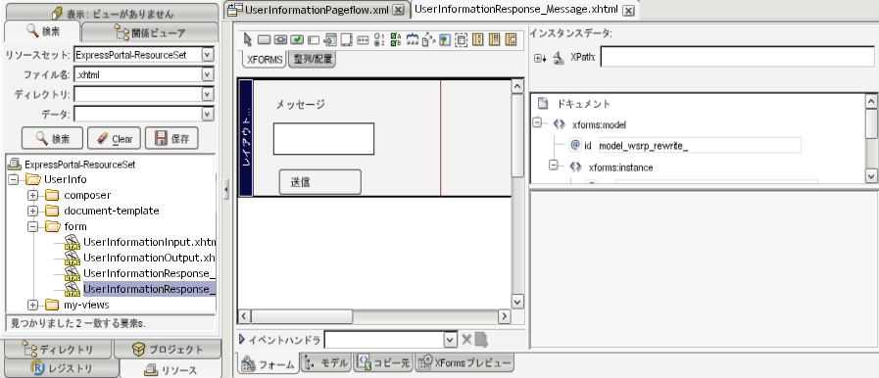Click the grayed X icon next to event handler
Screen dimensions: 879x378
click(466, 339)
